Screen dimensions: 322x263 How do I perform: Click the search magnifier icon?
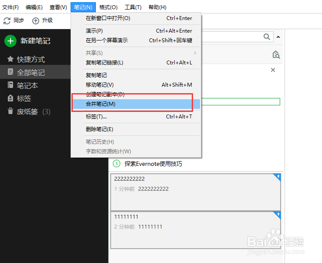pyautogui.click(x=267, y=37)
